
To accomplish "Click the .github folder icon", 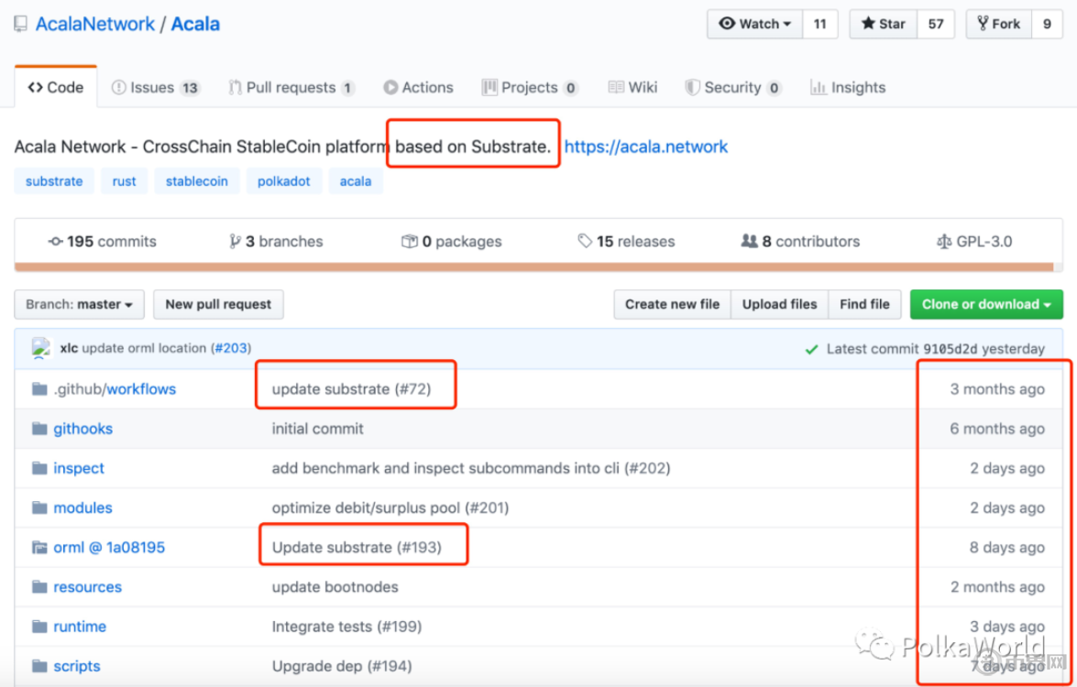I will click(39, 389).
